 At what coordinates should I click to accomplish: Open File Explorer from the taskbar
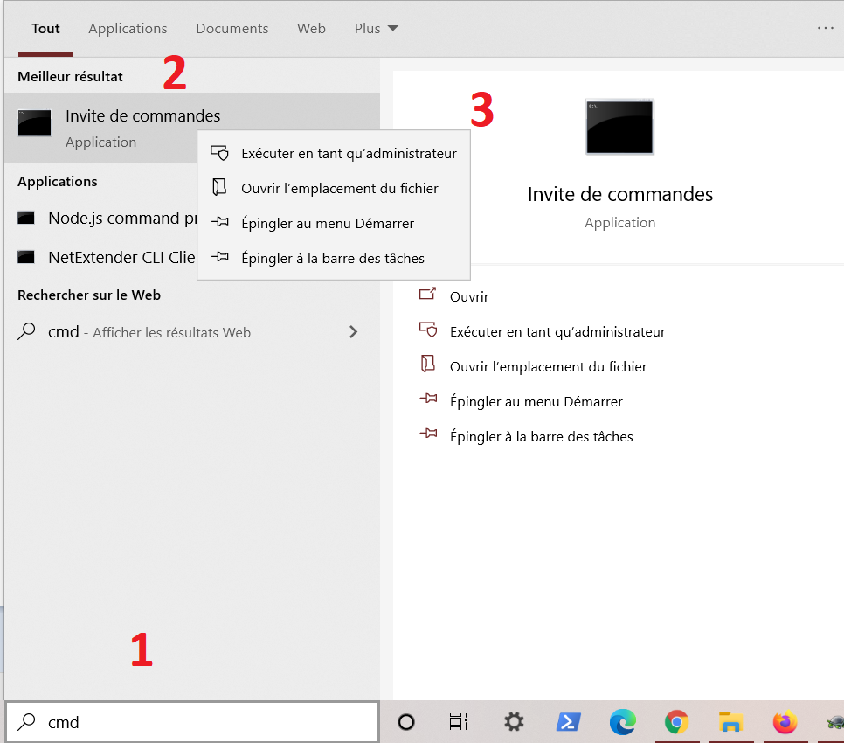point(730,722)
